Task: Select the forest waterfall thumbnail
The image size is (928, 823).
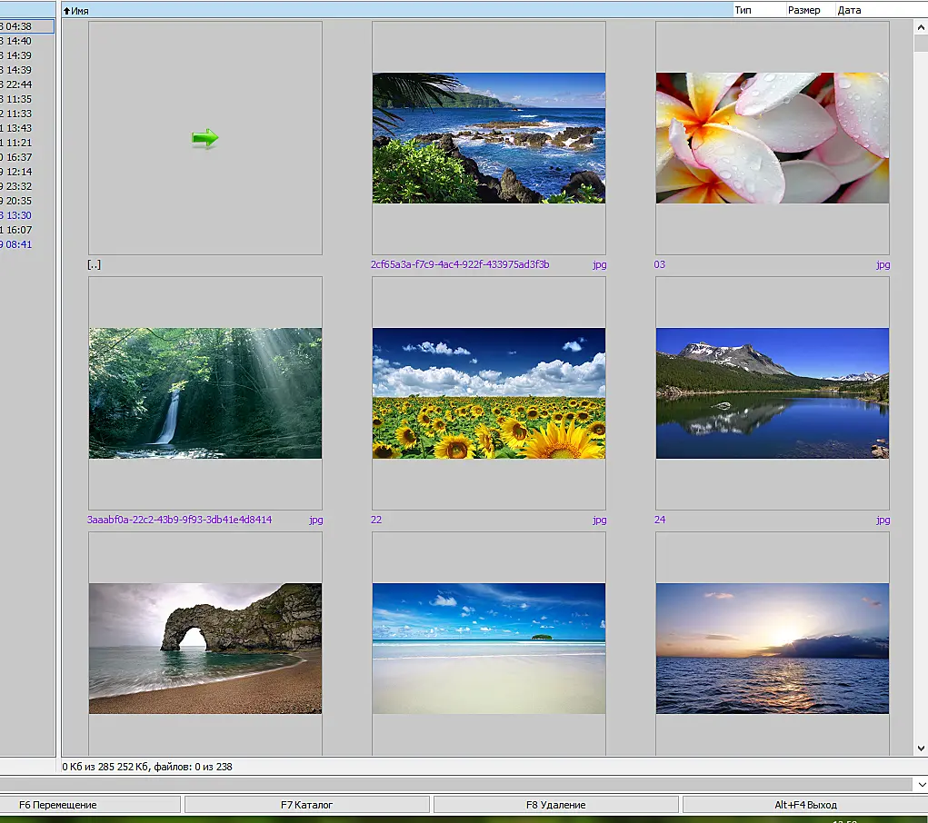Action: pos(205,393)
